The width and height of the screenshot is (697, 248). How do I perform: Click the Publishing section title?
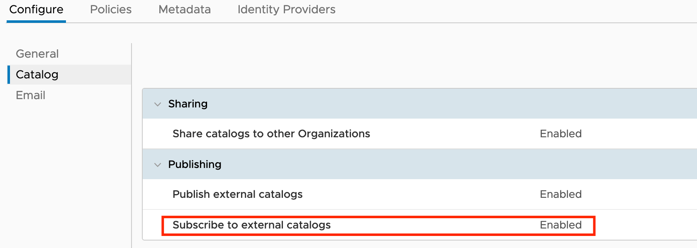(195, 164)
